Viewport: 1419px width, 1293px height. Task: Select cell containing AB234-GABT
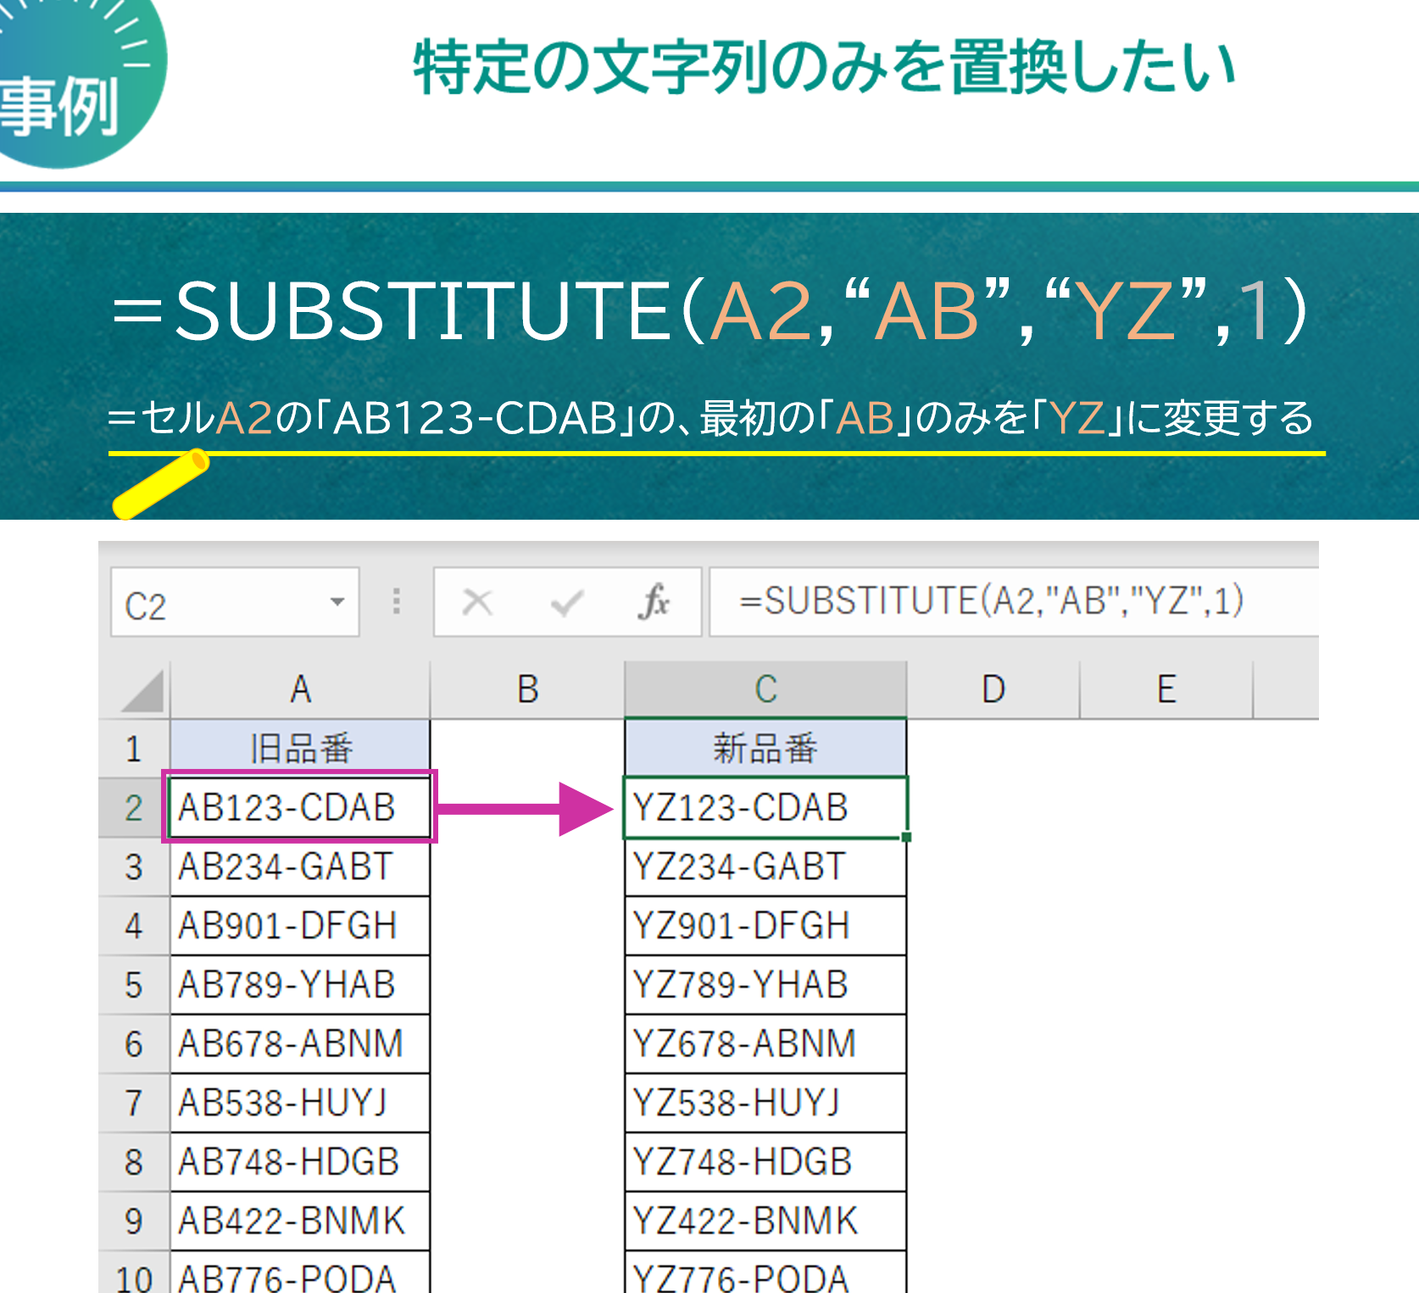pyautogui.click(x=300, y=867)
